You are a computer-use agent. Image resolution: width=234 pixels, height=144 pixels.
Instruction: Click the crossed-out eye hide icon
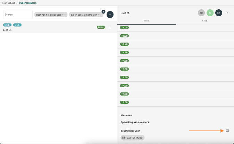201,13
